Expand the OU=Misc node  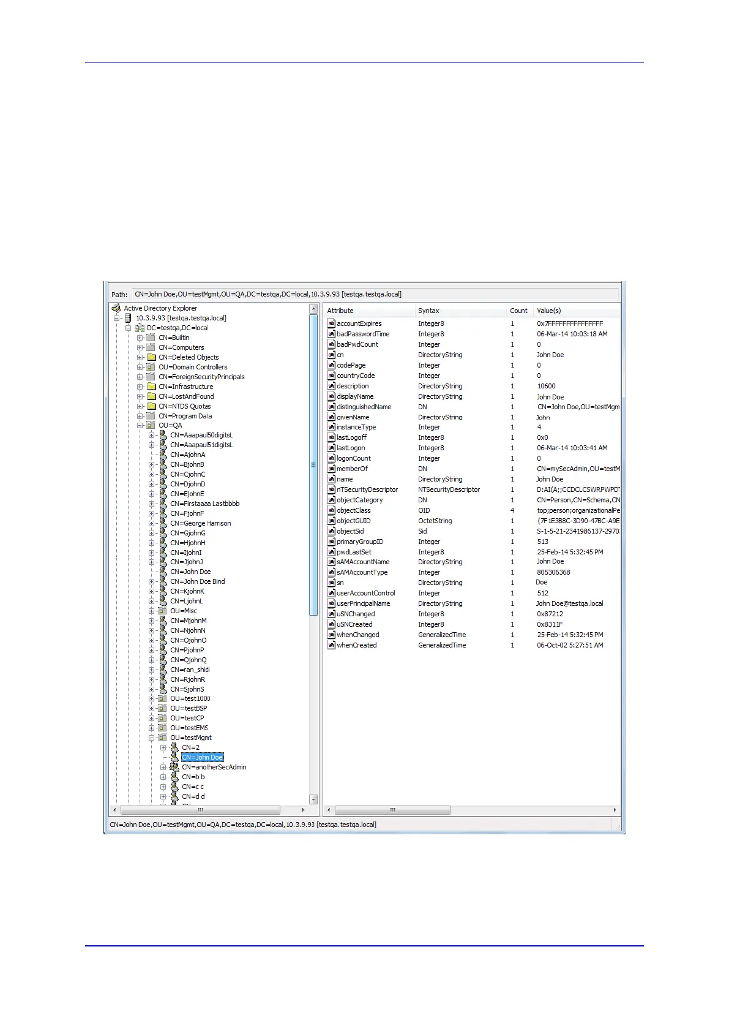point(151,611)
